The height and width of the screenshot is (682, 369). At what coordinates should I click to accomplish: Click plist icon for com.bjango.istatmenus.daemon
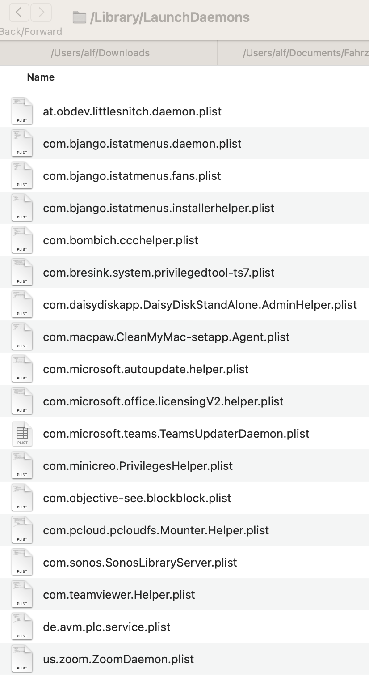[22, 143]
